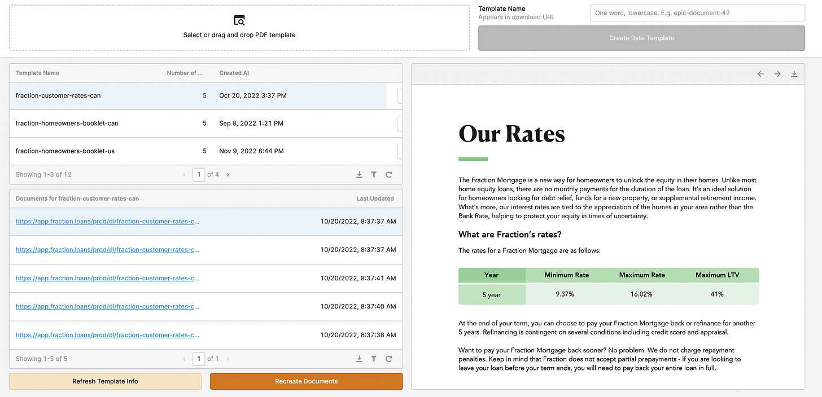Export documents table via download icon
The height and width of the screenshot is (397, 822).
359,359
